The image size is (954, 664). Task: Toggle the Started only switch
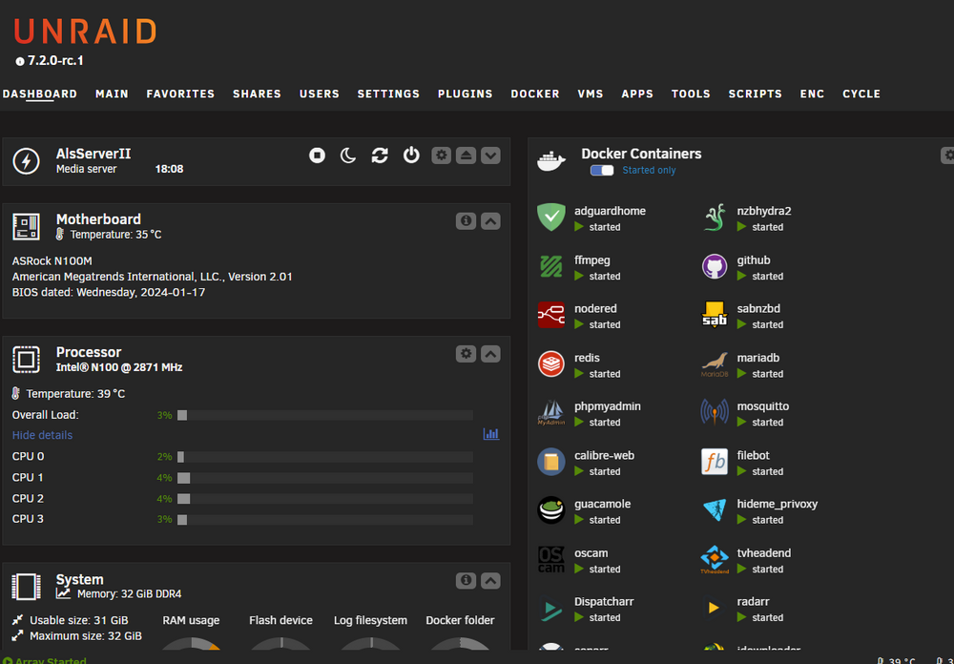click(602, 171)
